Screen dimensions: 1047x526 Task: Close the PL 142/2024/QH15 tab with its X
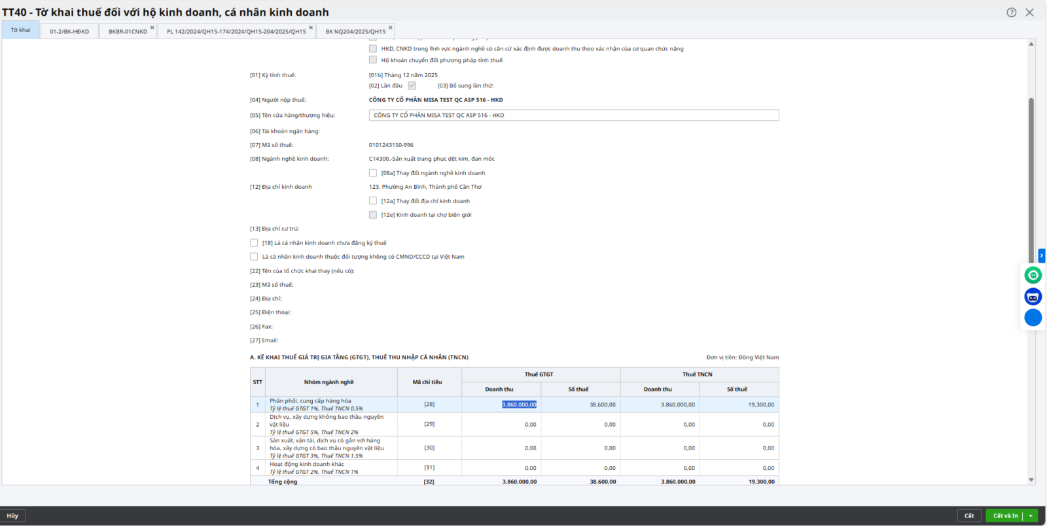311,27
